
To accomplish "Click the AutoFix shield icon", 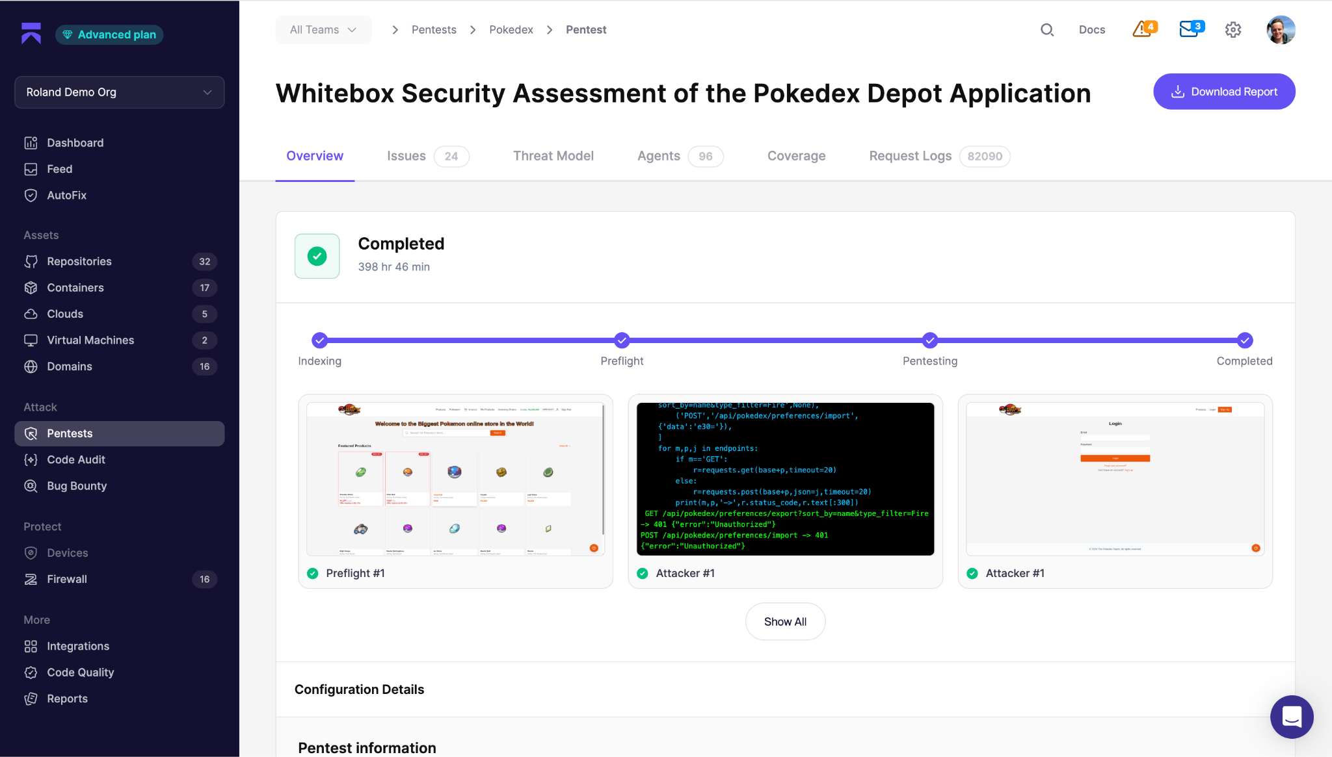I will click(x=31, y=195).
